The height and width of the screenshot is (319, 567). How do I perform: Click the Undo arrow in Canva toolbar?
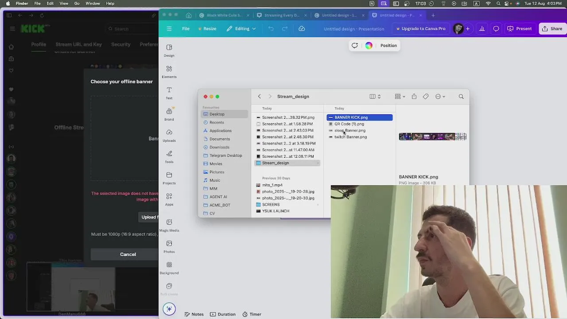[271, 29]
